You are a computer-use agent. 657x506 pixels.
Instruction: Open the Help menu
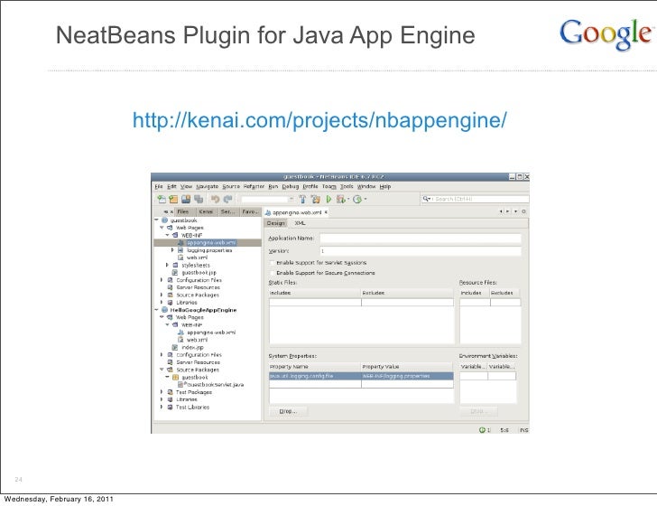click(x=385, y=187)
